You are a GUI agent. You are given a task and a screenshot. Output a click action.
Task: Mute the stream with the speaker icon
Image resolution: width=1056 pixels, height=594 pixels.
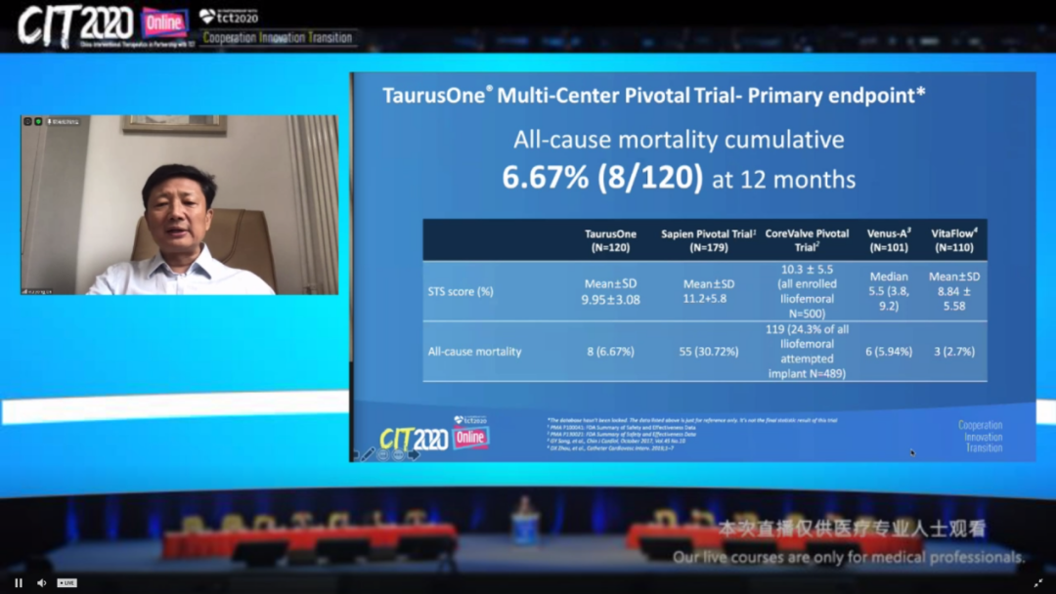(42, 582)
